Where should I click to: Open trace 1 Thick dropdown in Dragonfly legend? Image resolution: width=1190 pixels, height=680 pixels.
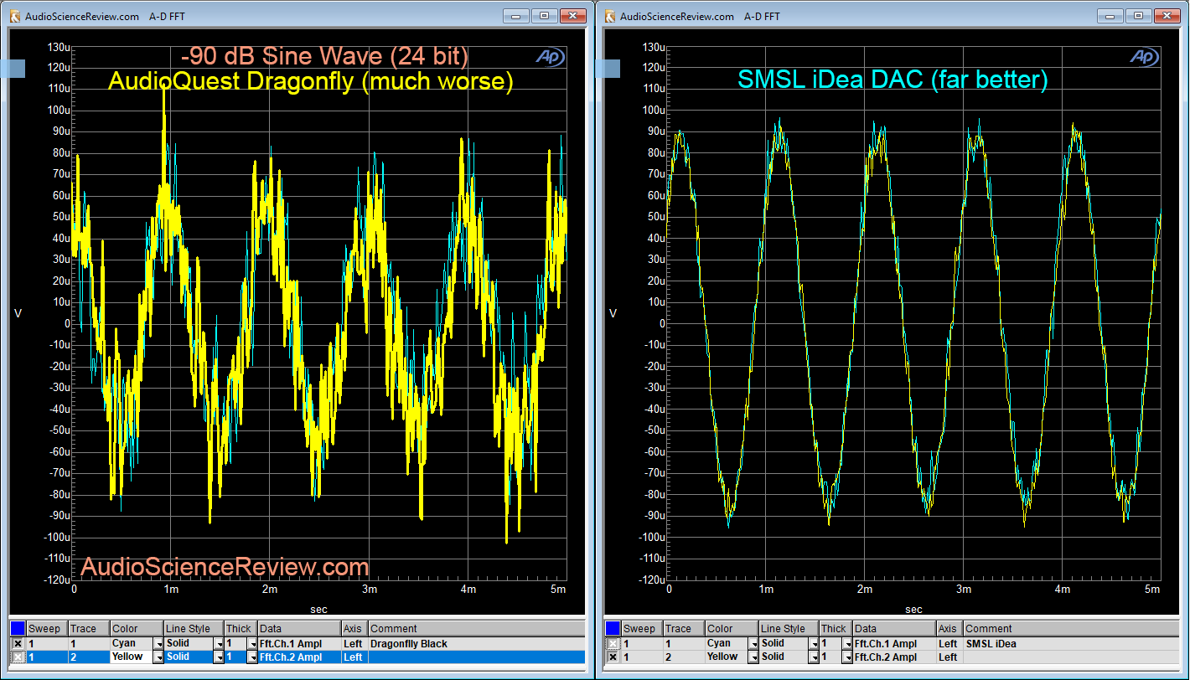point(251,644)
